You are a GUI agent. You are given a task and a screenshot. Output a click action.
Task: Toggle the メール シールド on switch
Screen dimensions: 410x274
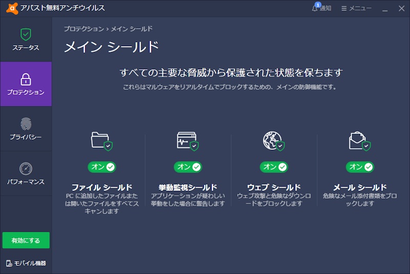click(x=360, y=167)
